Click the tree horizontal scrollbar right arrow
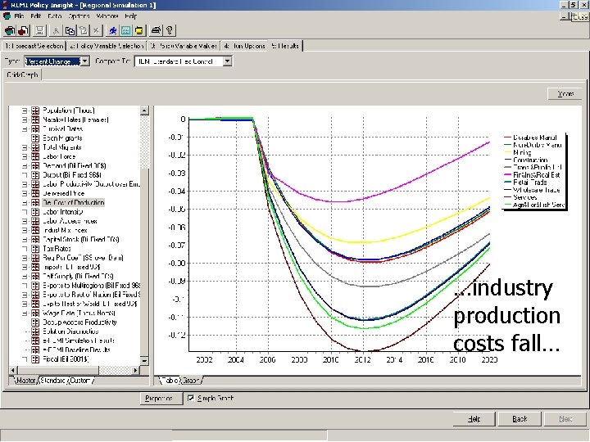 (135, 370)
